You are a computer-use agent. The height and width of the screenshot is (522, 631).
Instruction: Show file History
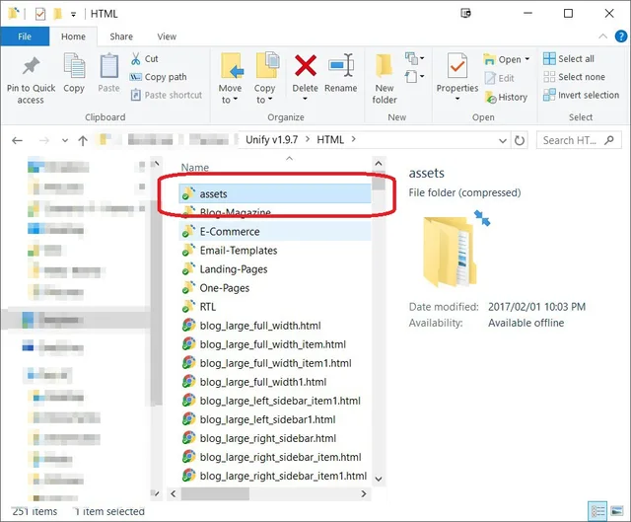[x=506, y=97]
